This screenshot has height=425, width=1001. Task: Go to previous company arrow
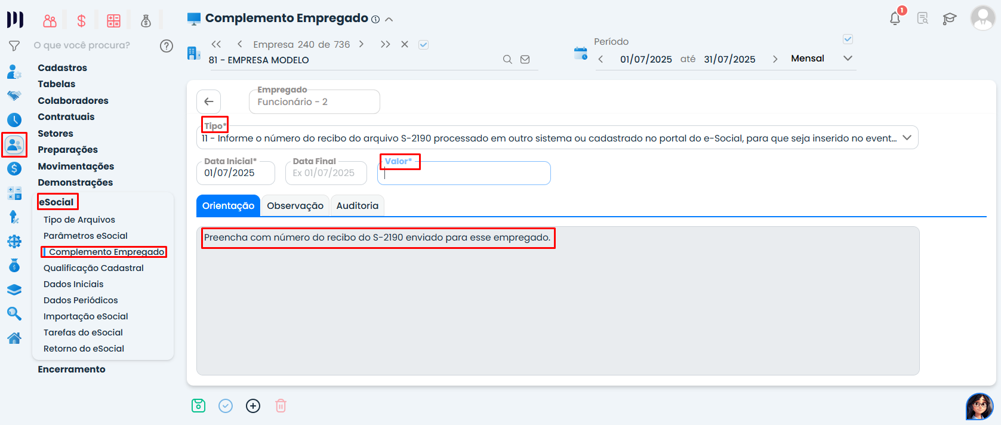(240, 44)
